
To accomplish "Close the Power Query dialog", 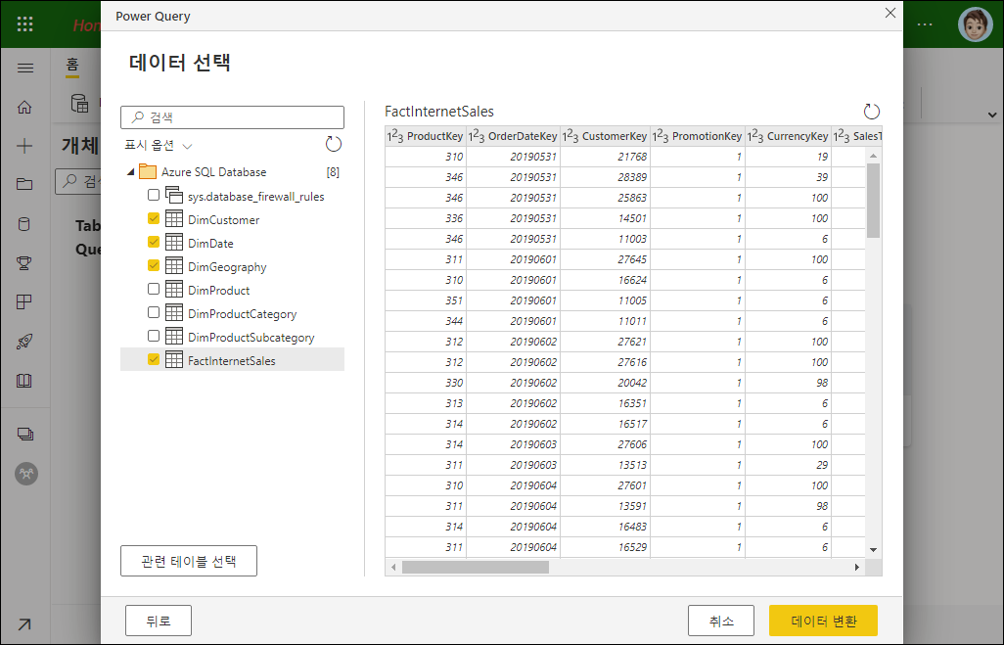I will (890, 13).
